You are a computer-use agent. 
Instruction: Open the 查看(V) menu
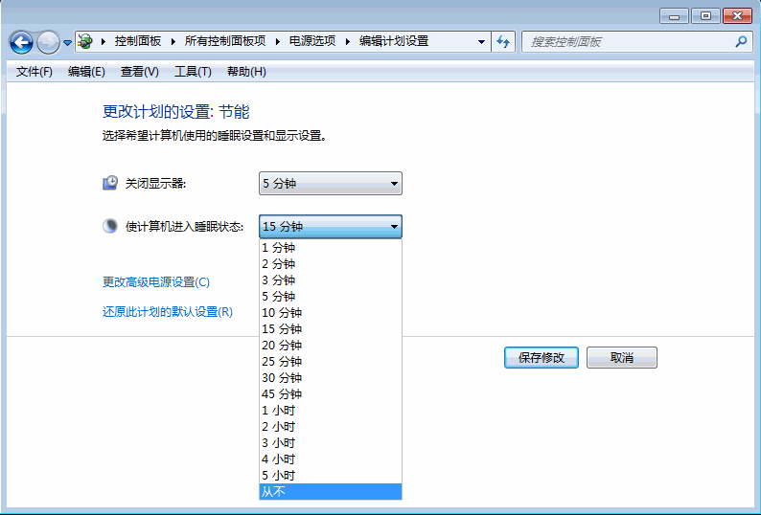(x=139, y=72)
